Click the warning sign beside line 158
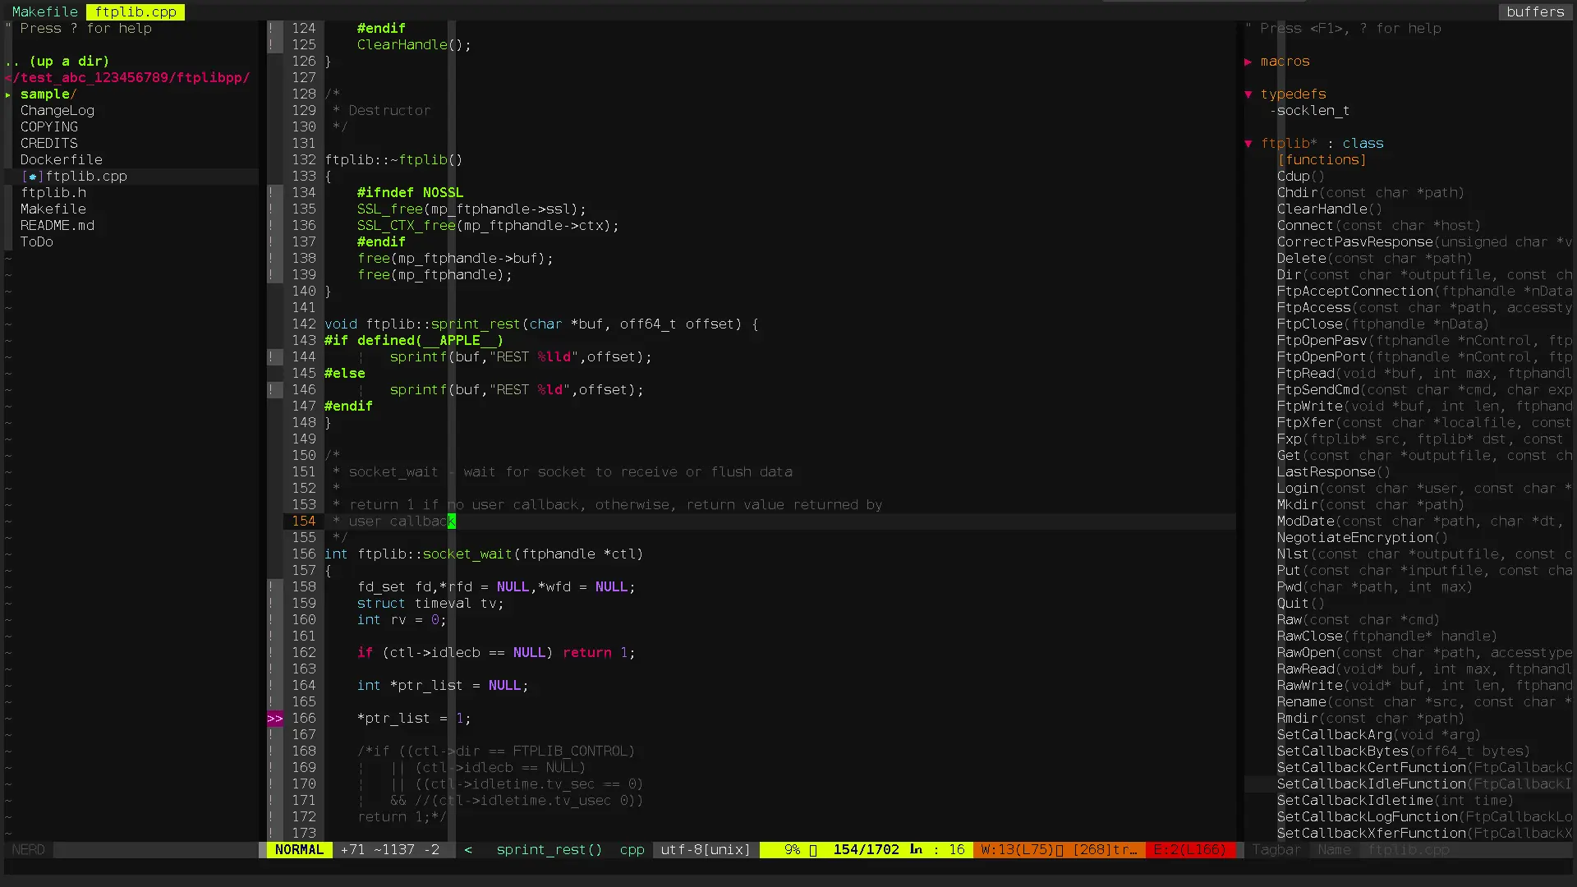Image resolution: width=1577 pixels, height=887 pixels. tap(271, 587)
